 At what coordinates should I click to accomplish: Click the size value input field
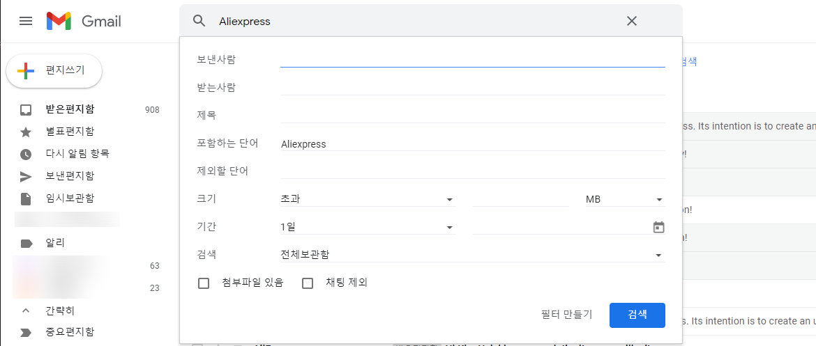coord(520,199)
